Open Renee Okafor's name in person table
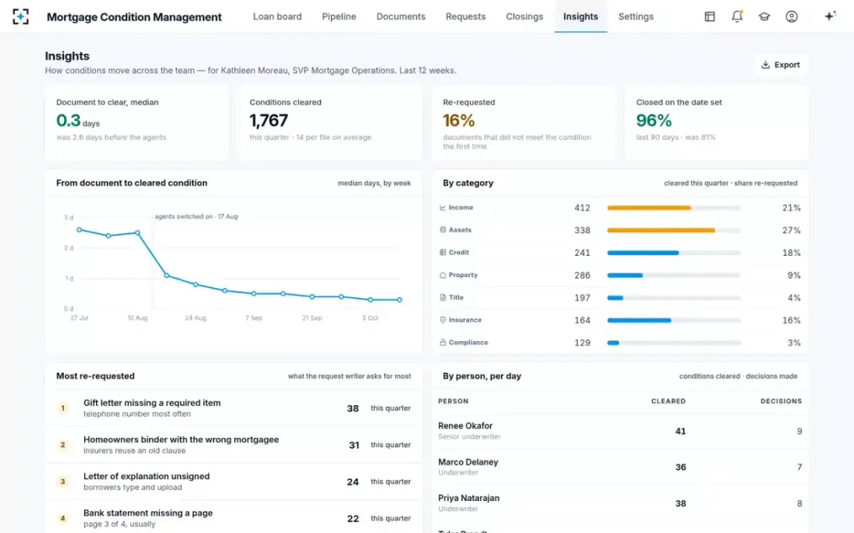 tap(465, 426)
